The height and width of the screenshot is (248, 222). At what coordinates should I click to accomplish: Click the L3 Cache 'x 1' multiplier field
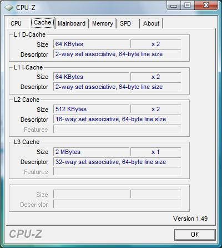tap(155, 152)
